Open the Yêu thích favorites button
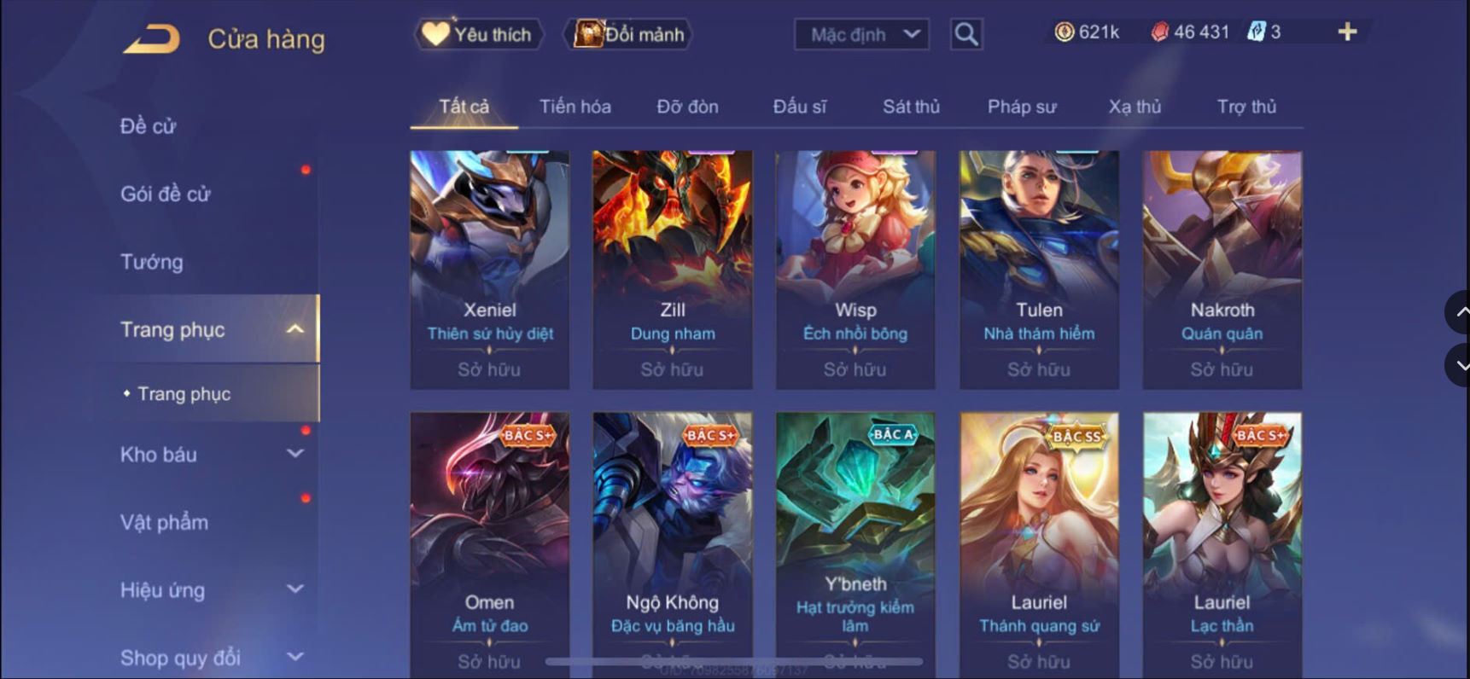1470x679 pixels. 479,34
